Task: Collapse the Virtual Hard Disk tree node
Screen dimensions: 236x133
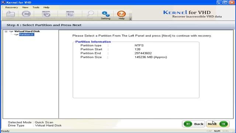Action: (6, 31)
